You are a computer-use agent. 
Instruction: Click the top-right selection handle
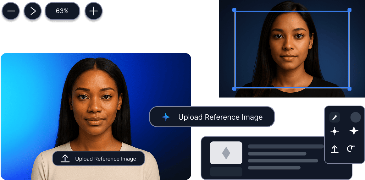point(349,10)
